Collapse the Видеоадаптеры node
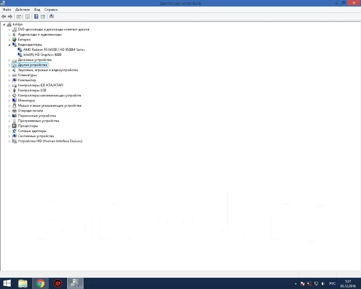Screen dimensions: 361x289 pos(9,45)
